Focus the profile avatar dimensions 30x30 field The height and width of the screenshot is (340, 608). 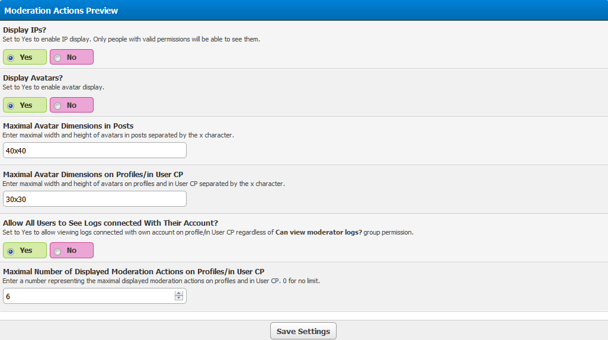click(95, 199)
